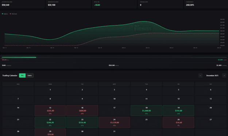Click the $440 drawdown cushion amount
Screen dimensions: 228x136
click(4, 65)
